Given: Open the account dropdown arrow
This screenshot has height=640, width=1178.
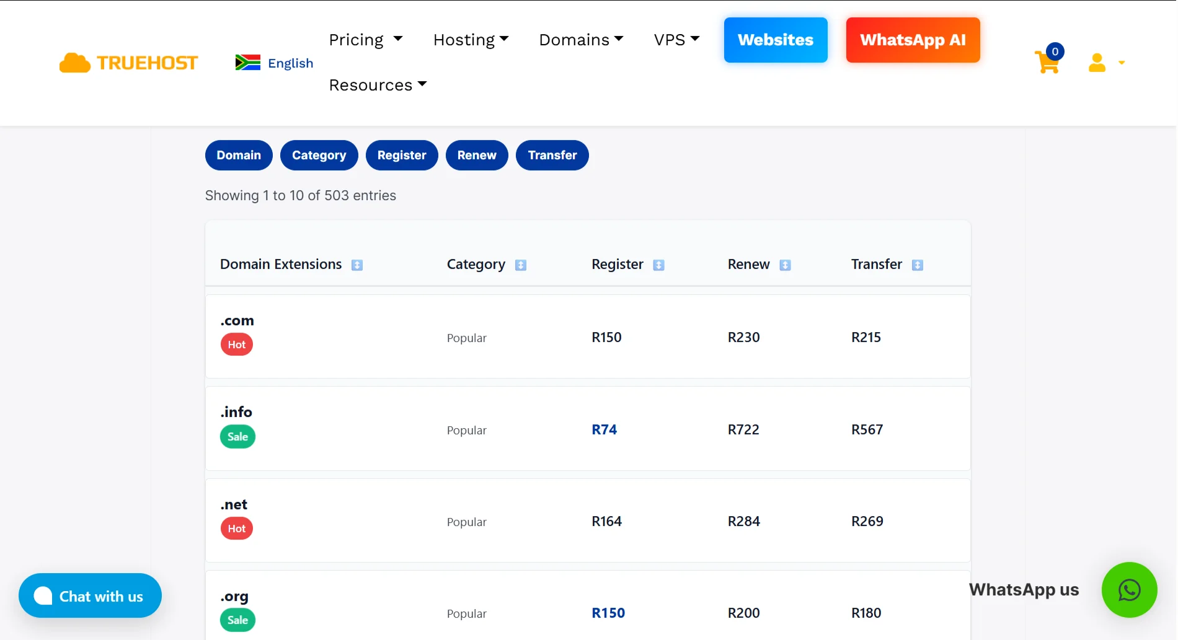Looking at the screenshot, I should click(1122, 63).
